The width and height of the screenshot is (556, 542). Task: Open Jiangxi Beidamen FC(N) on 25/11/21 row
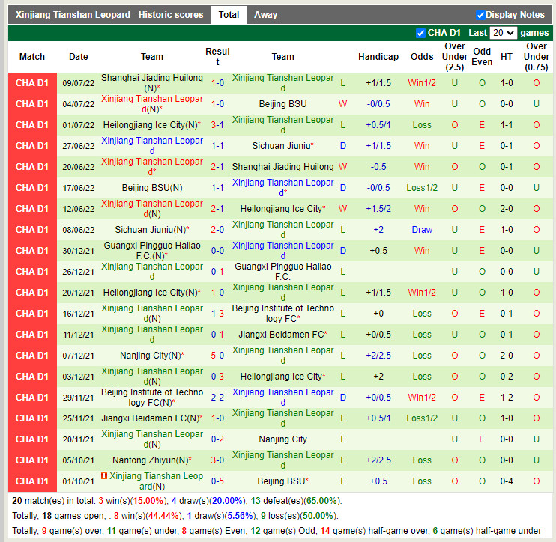click(x=152, y=418)
